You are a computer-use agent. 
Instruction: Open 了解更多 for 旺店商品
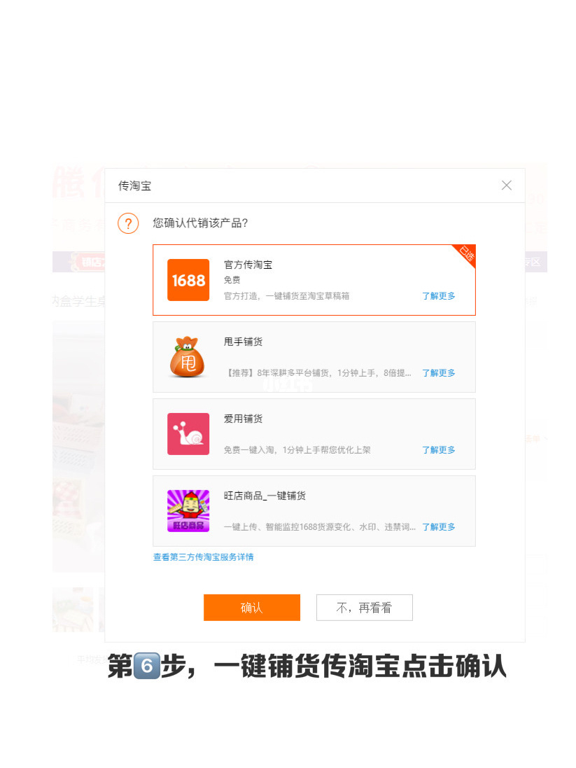click(x=438, y=526)
